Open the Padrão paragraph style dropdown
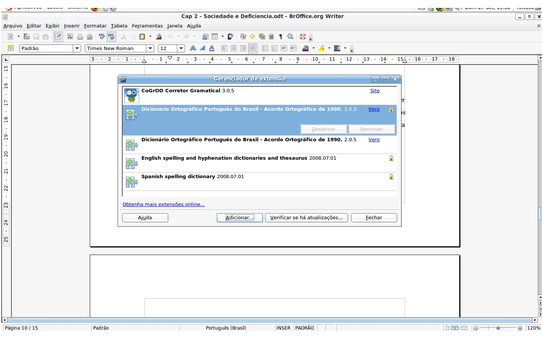 (x=77, y=48)
